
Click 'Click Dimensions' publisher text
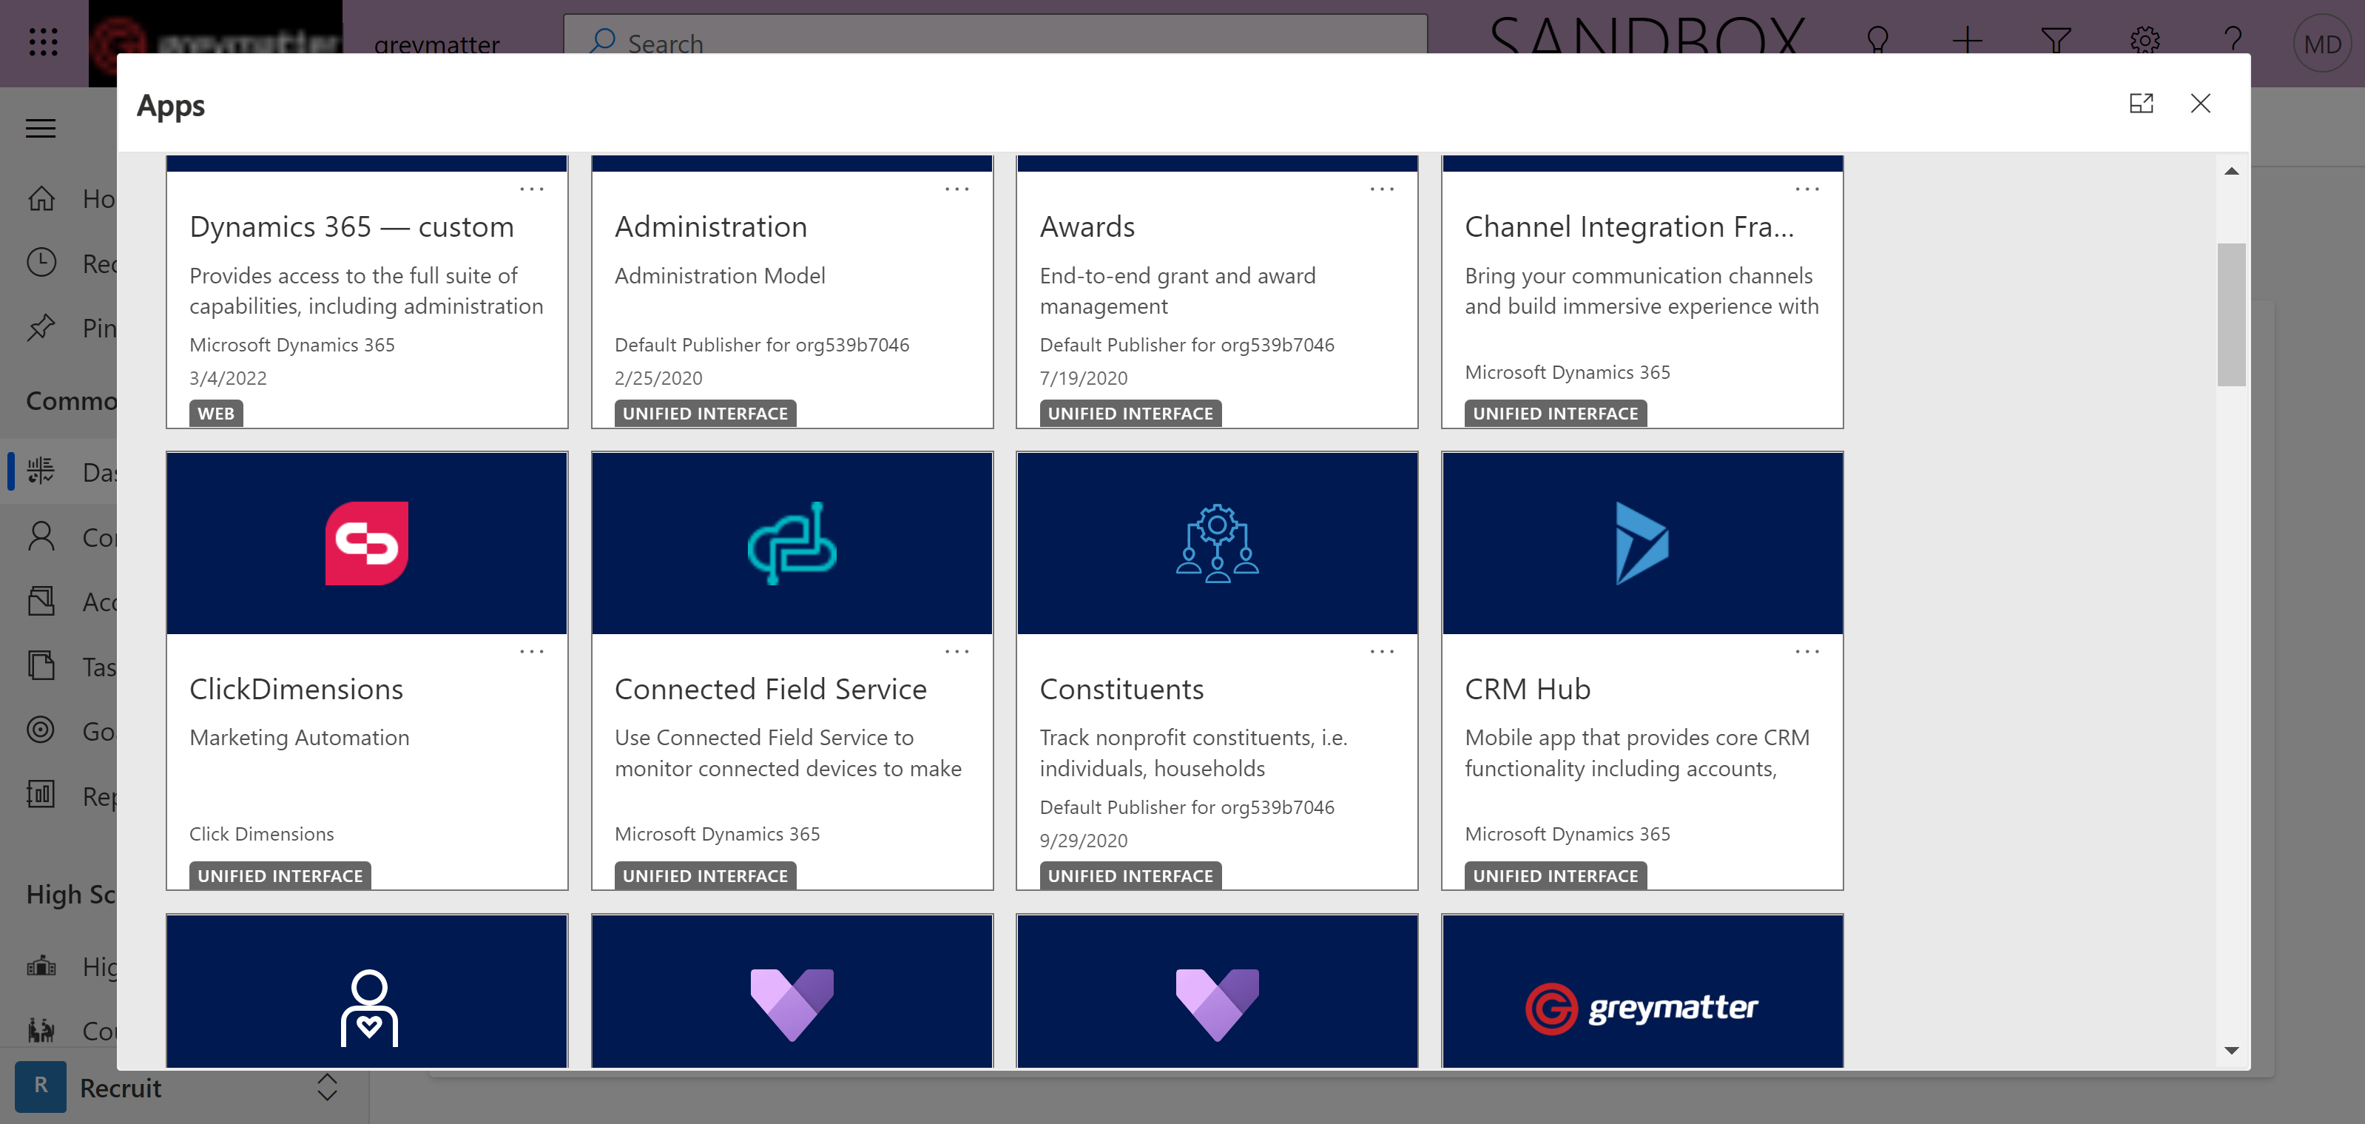point(262,834)
